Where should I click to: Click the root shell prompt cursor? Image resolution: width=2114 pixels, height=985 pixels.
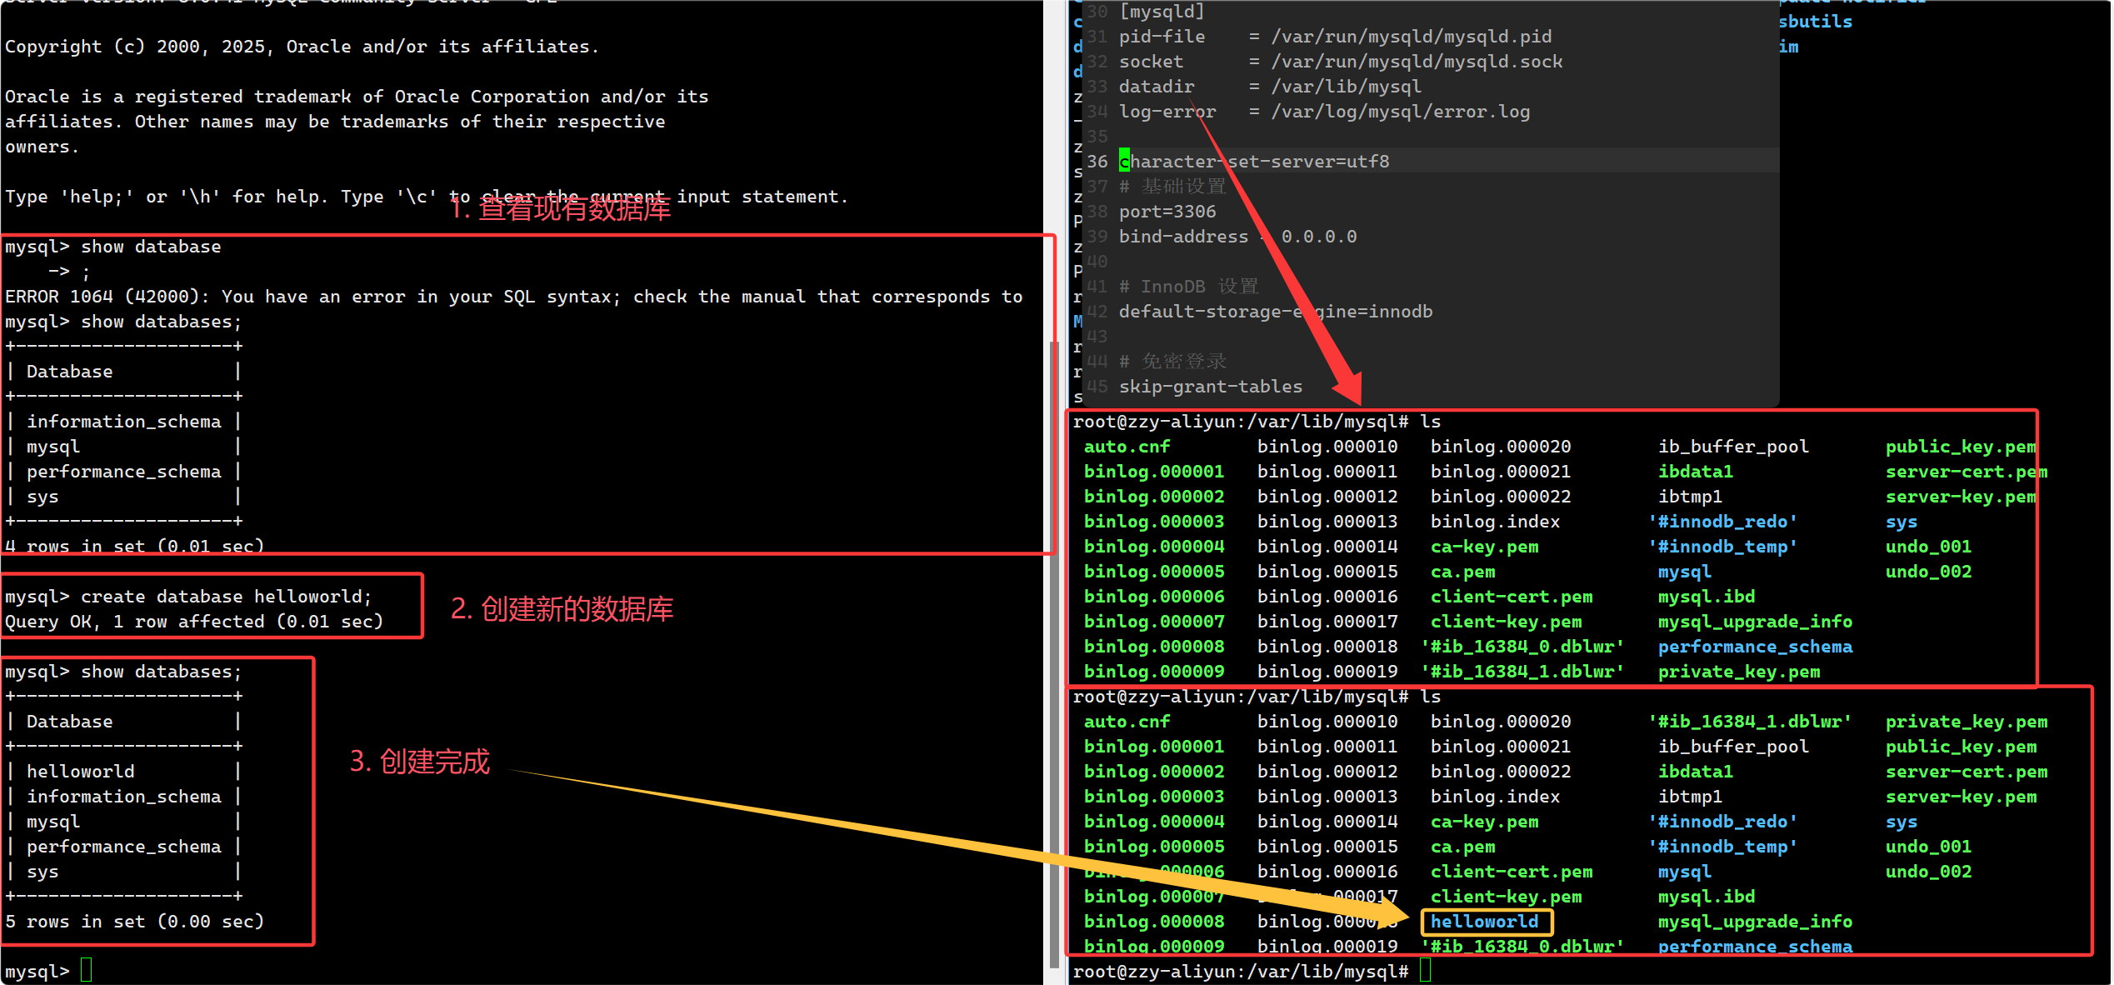(x=1425, y=971)
